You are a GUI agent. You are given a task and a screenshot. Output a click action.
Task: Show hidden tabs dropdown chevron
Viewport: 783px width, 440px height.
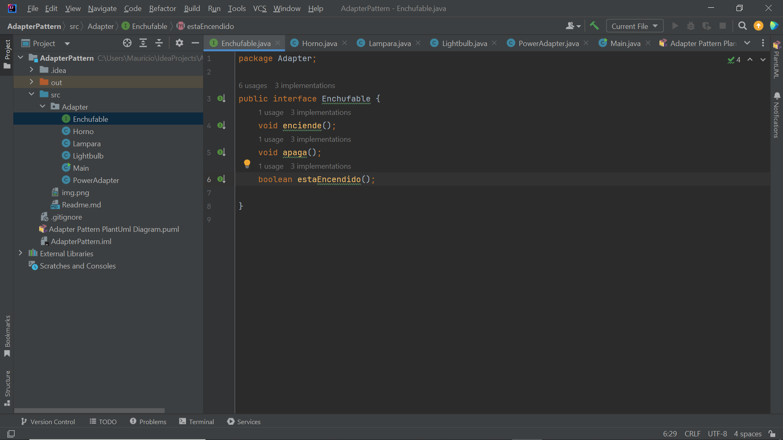coord(747,43)
